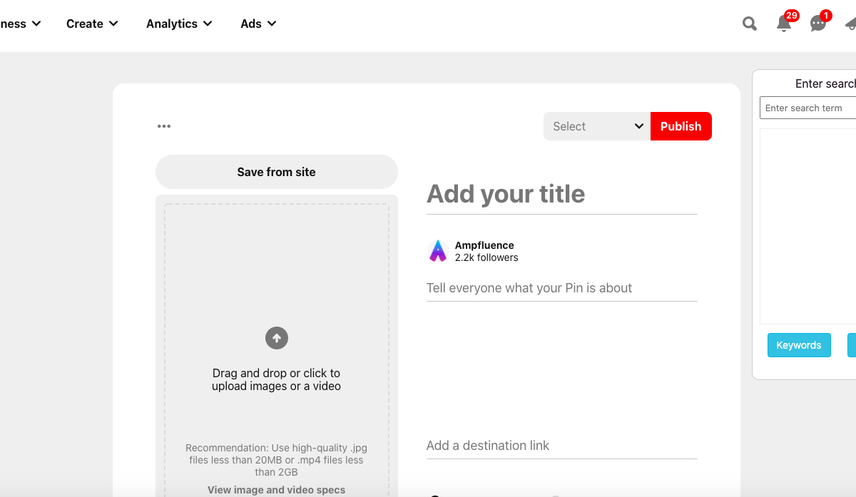
Task: Click the Ampfluence profile logo
Action: (x=437, y=251)
